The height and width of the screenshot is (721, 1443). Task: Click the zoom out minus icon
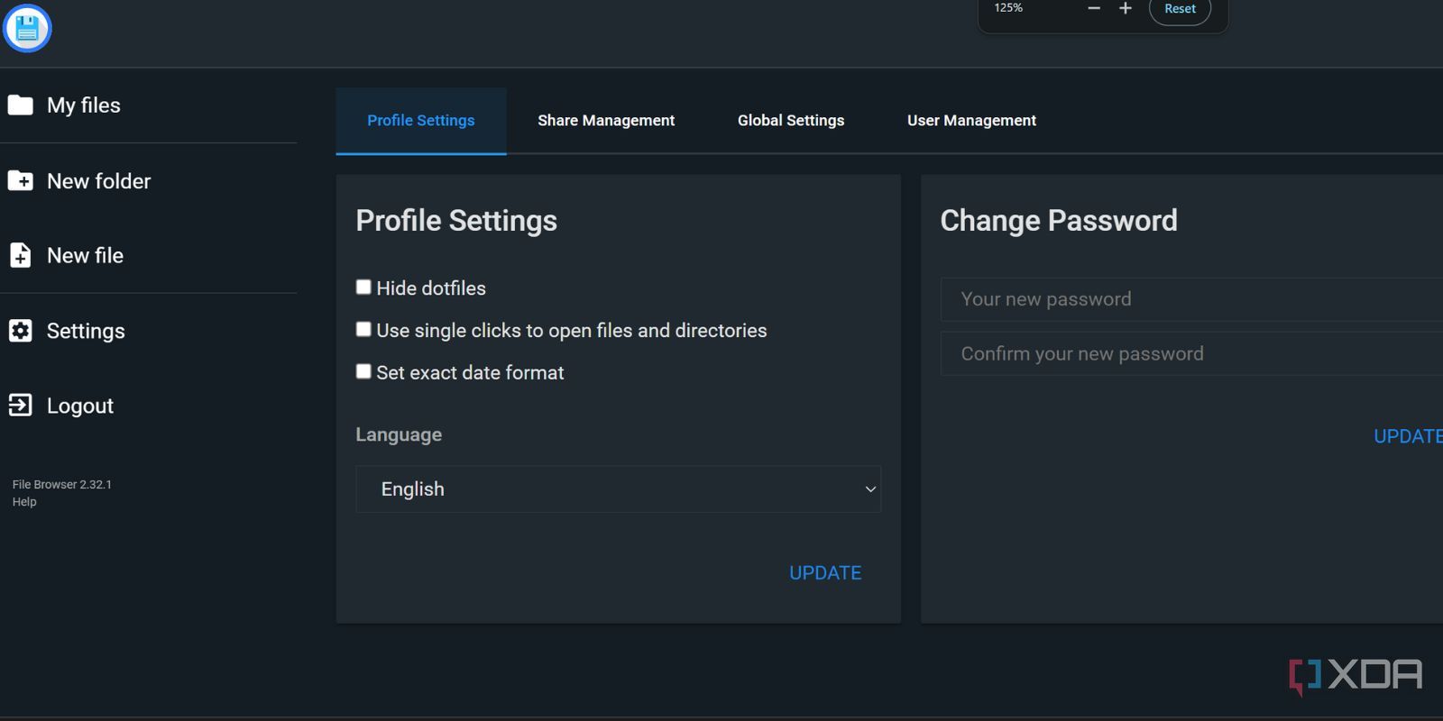(1094, 8)
